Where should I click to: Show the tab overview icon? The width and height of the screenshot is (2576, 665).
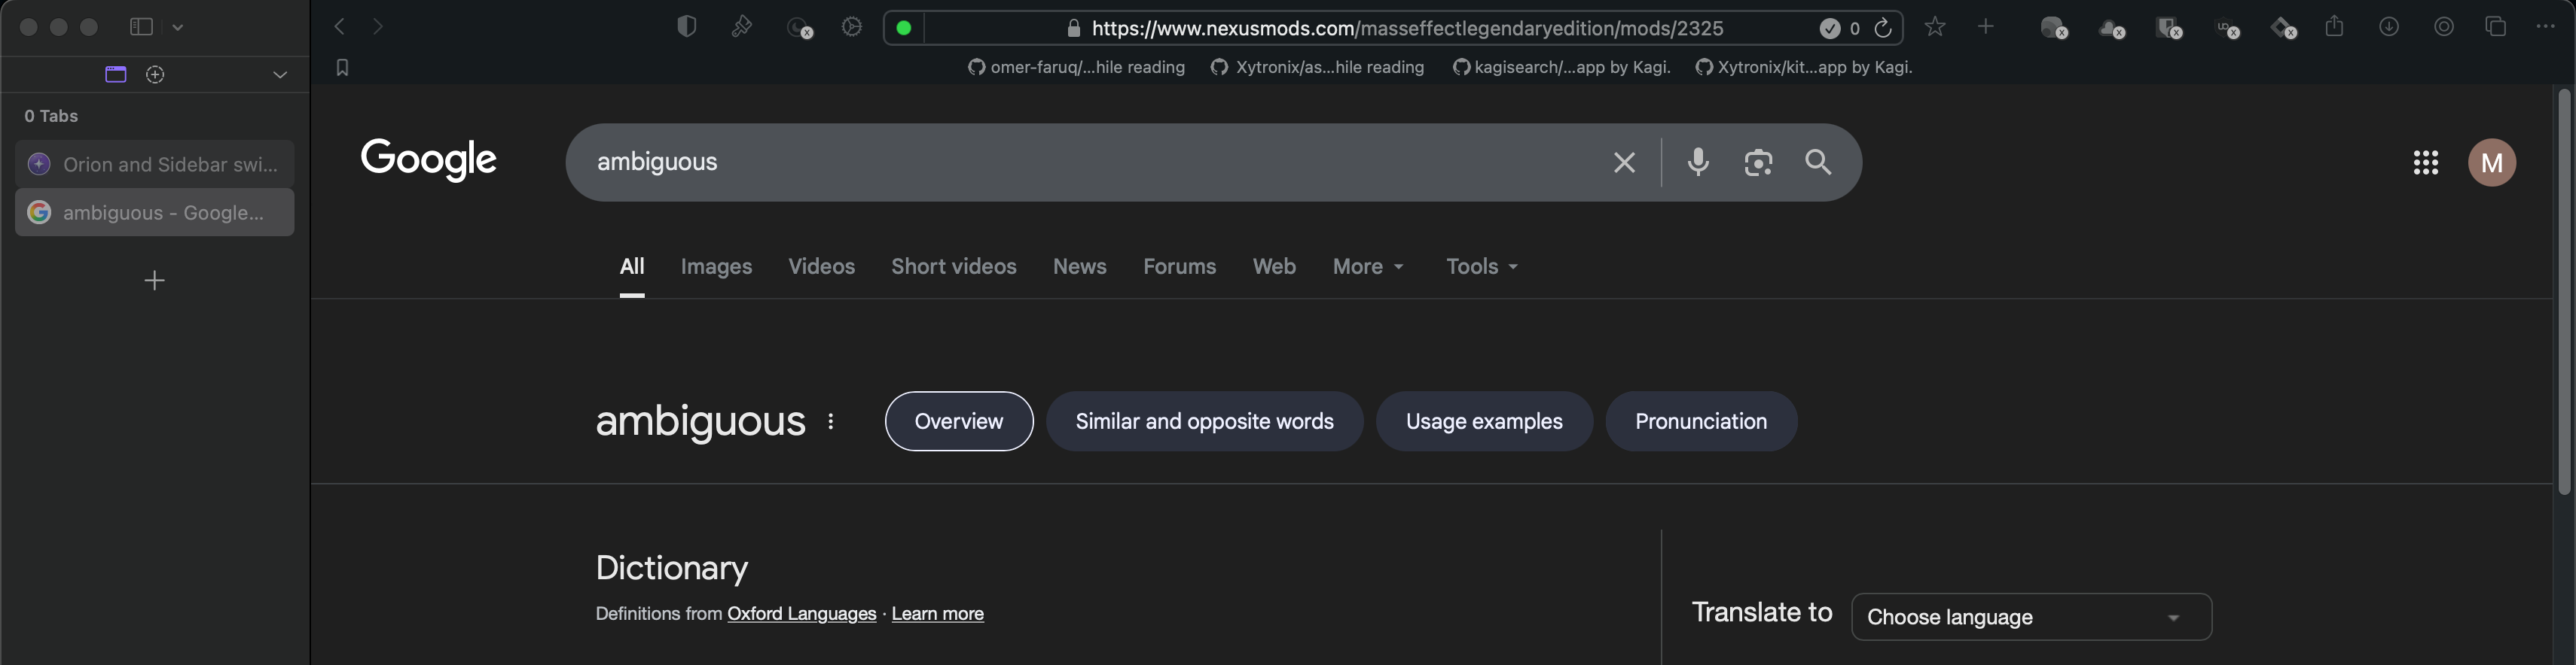pos(2495,27)
